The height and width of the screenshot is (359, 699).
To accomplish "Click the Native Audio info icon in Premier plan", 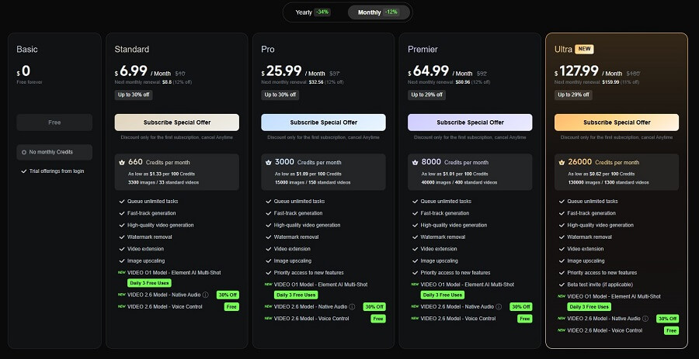I will tap(499, 306).
